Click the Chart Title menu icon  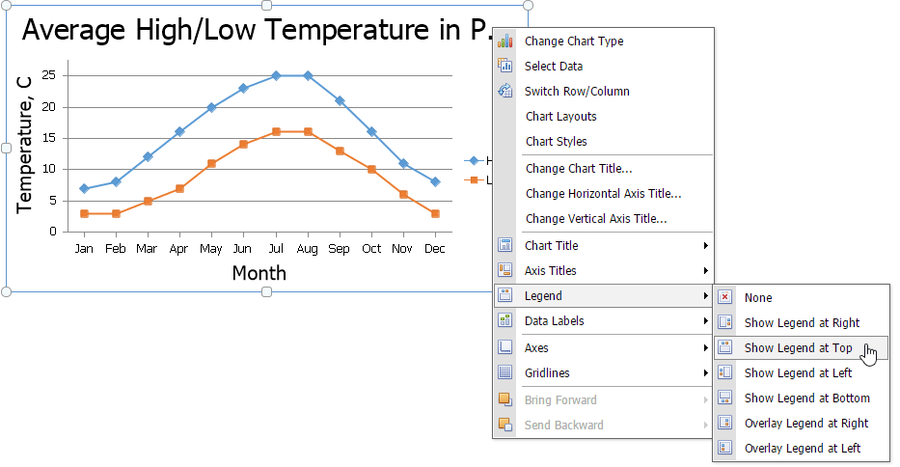click(x=505, y=245)
